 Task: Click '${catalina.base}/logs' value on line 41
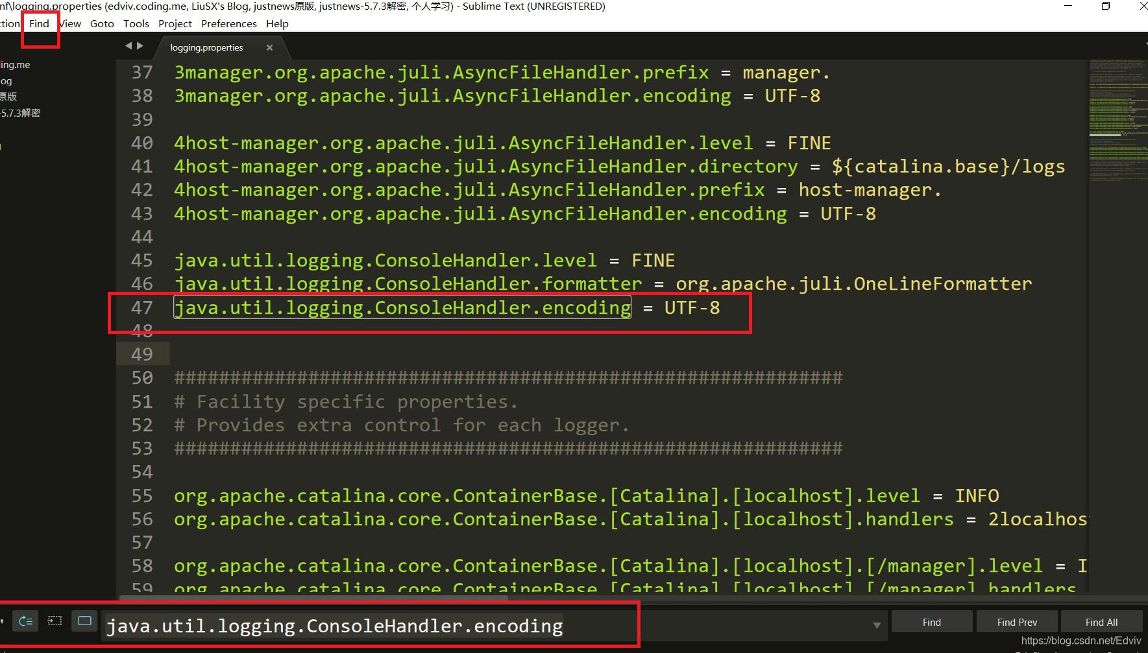click(948, 167)
